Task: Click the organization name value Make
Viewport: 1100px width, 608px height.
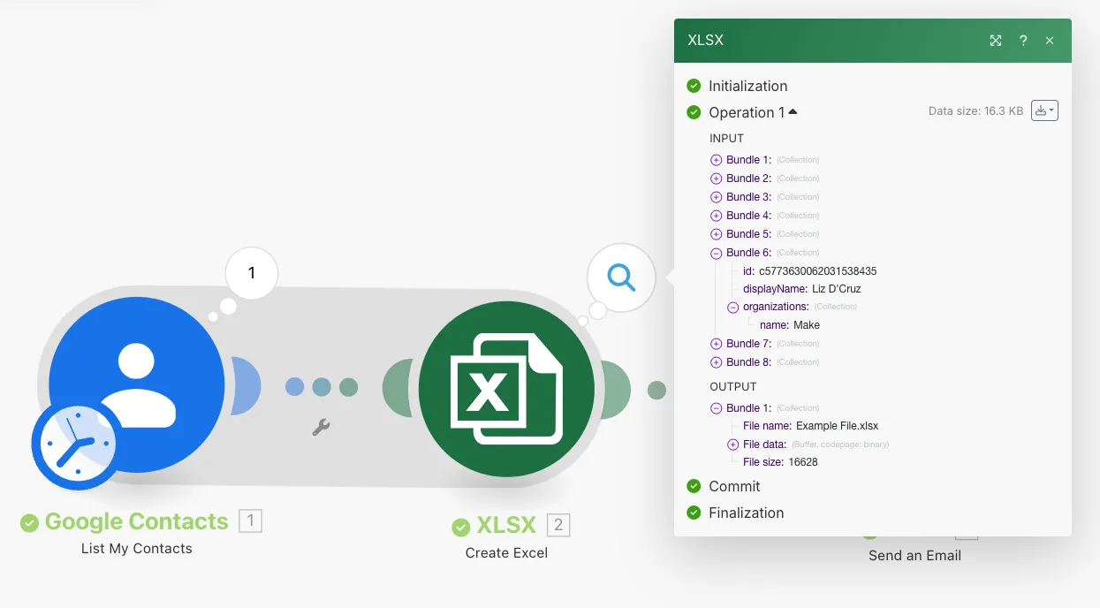Action: (807, 325)
